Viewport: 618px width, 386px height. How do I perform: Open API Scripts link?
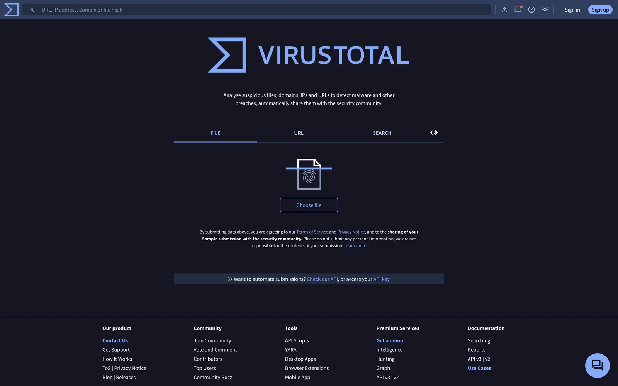coord(297,340)
